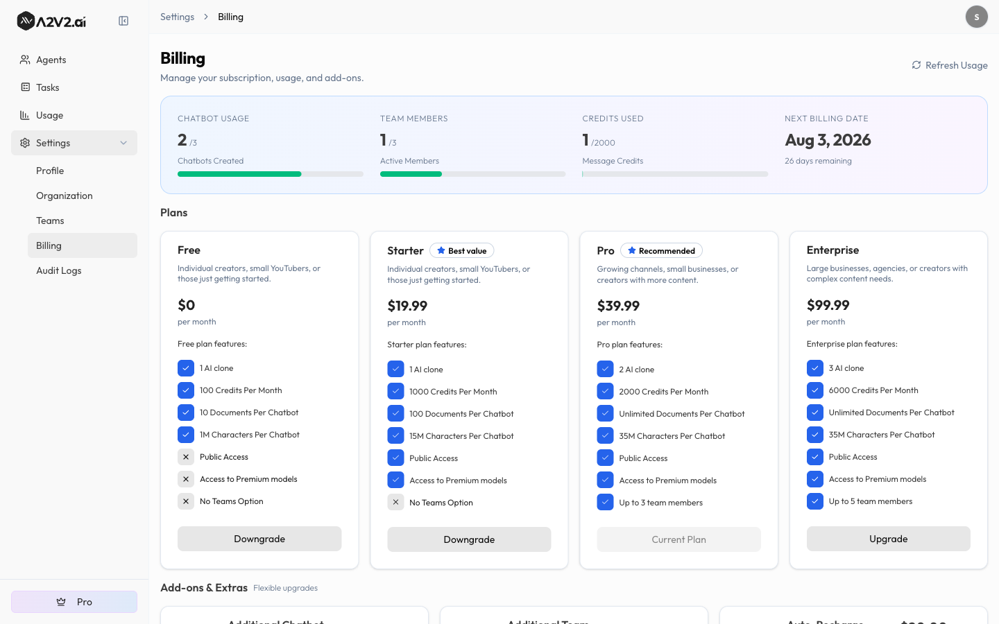The height and width of the screenshot is (624, 999).
Task: Click the Chatbots Created progress bar
Action: pos(271,174)
